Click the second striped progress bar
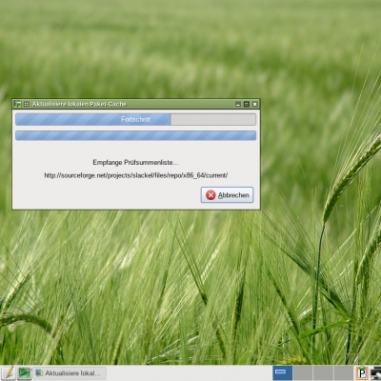Screen dimensions: 381x381 point(135,135)
